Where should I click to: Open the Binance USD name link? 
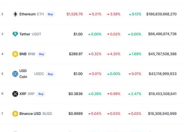tap(30, 114)
